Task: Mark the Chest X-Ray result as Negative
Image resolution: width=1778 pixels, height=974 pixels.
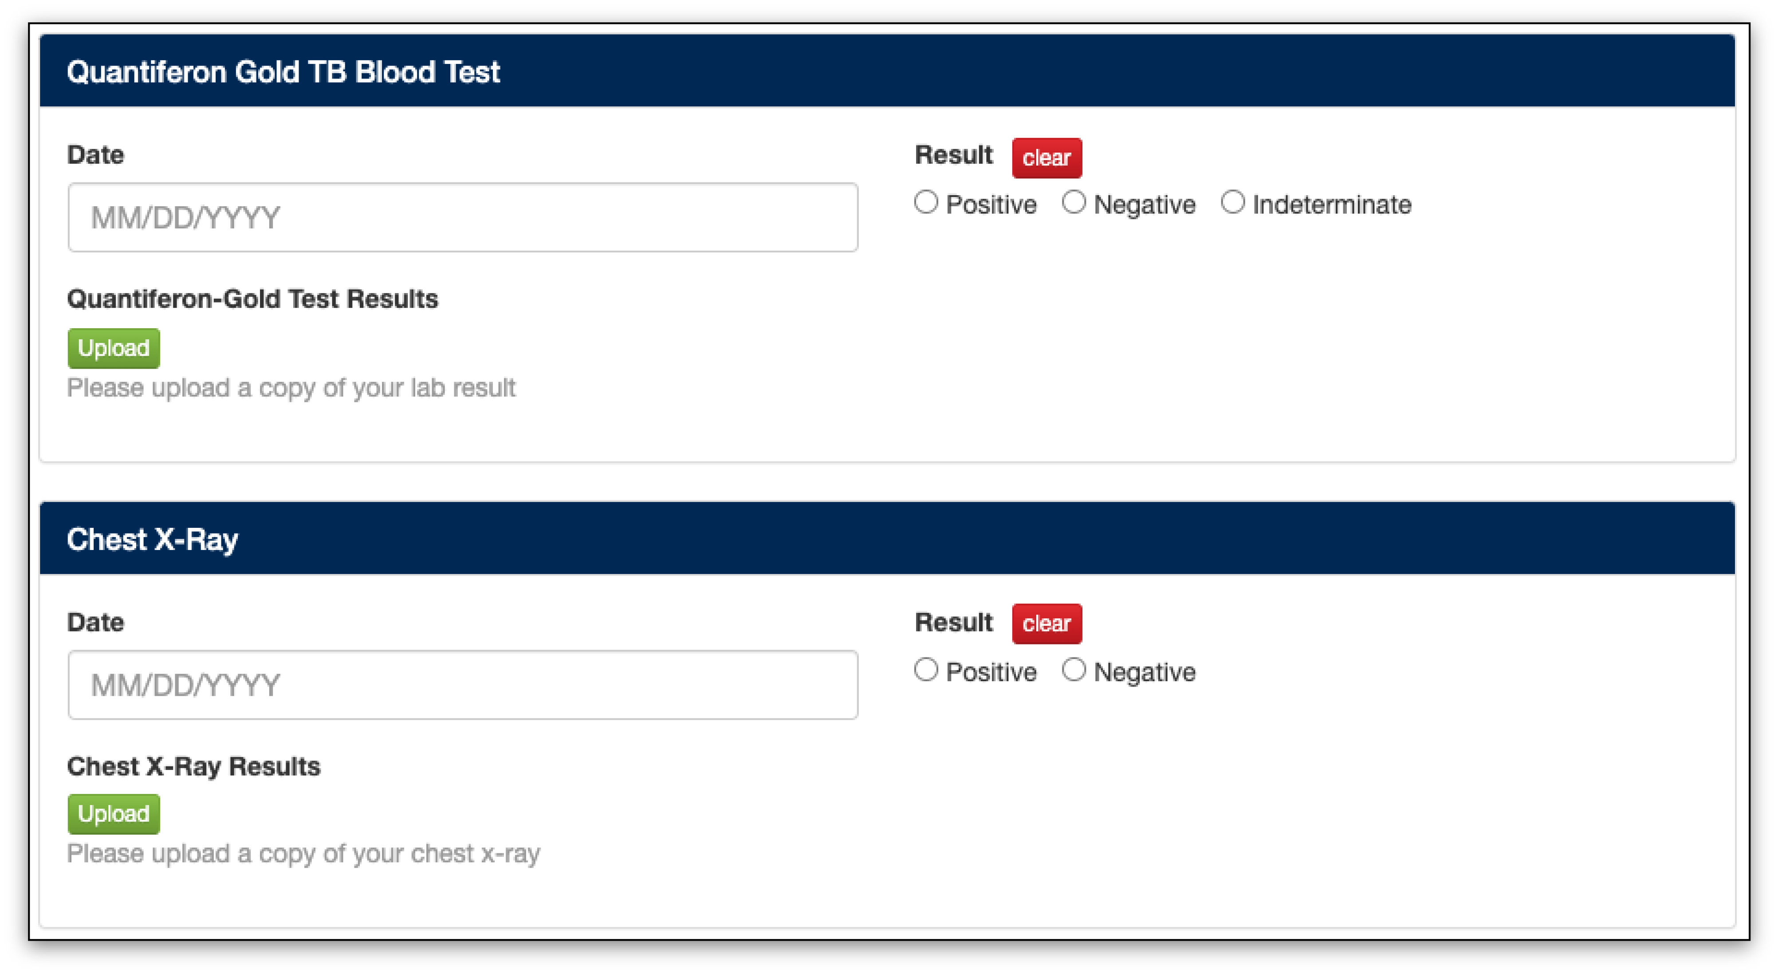Action: coord(1074,670)
